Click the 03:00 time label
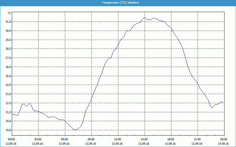Screen dimensions: 236x147 [38, 139]
